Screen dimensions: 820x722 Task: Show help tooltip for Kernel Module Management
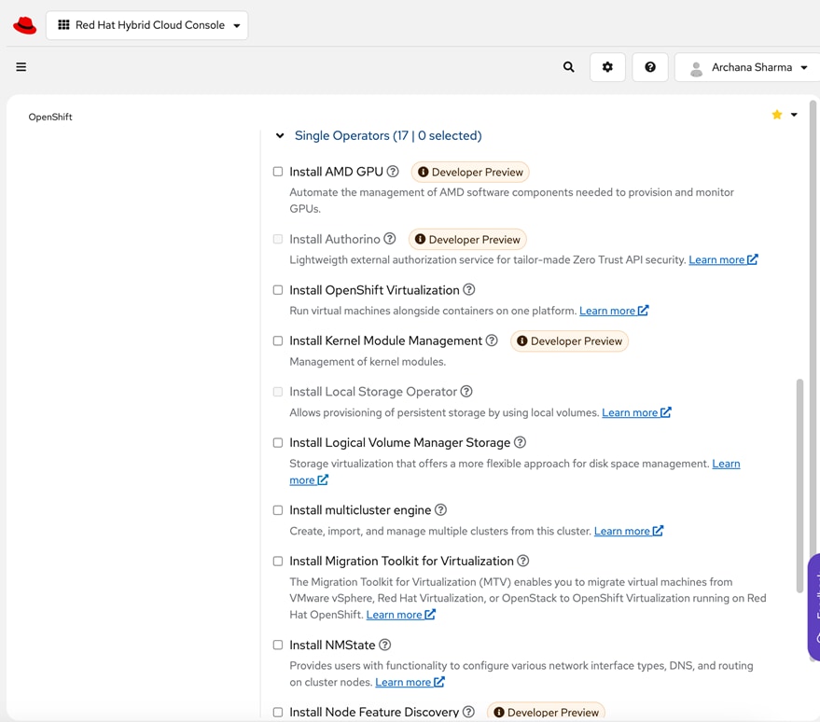pyautogui.click(x=492, y=340)
